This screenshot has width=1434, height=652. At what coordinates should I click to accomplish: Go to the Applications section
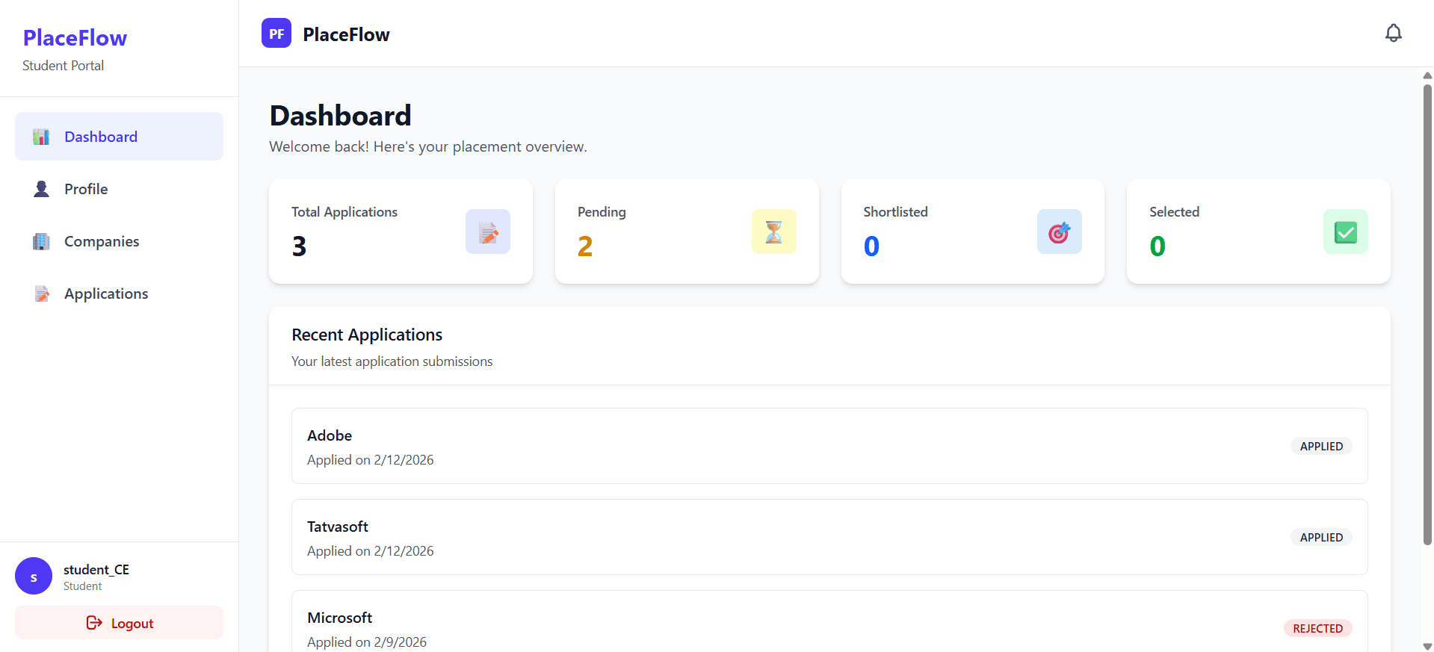[119, 294]
